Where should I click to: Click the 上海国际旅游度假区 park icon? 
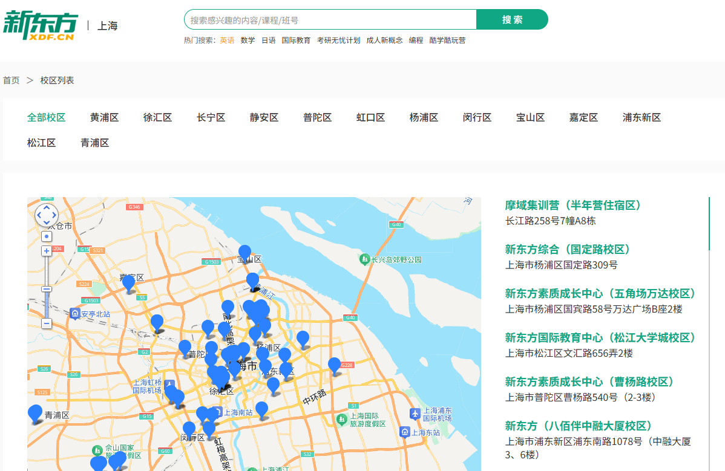(342, 419)
